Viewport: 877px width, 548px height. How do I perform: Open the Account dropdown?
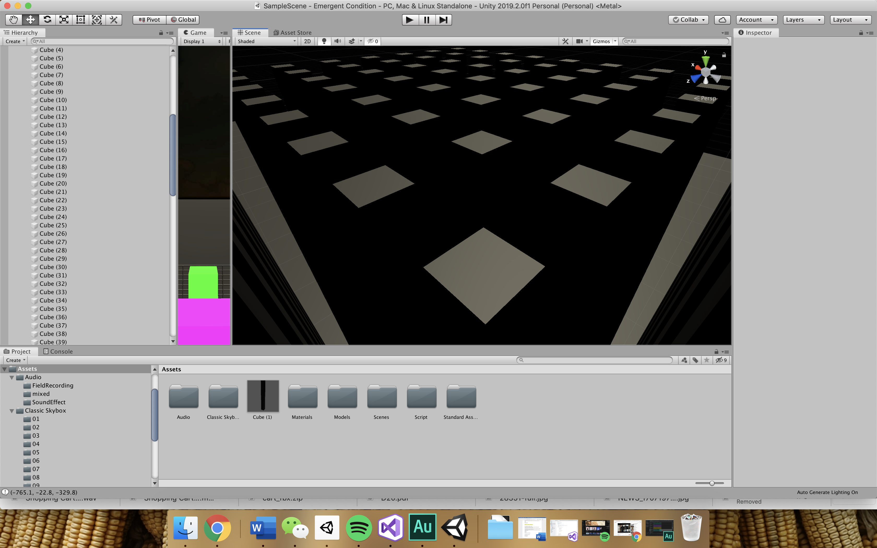pos(756,20)
